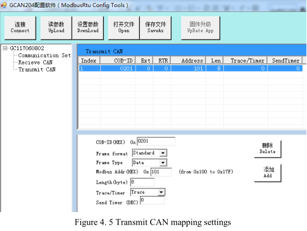Click the DownLoad set parameters button
The width and height of the screenshot is (307, 231).
88,28
